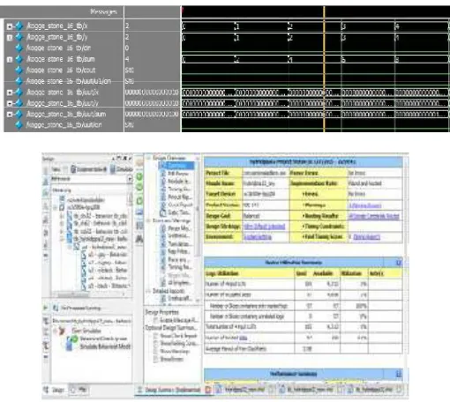This screenshot has height=402, width=450.
Task: Switch to the Files panel tab
Action: click(79, 390)
